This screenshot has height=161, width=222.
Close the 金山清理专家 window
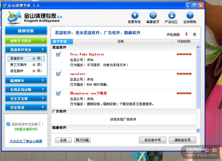(201, 6)
